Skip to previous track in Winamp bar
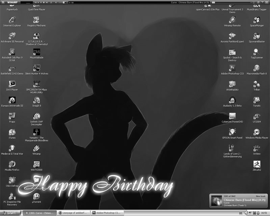 35,2
